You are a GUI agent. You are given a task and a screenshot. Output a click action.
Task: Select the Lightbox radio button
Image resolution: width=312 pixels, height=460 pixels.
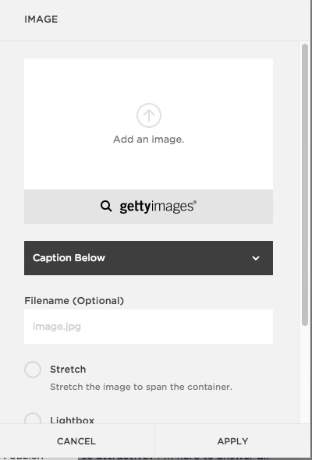click(33, 419)
